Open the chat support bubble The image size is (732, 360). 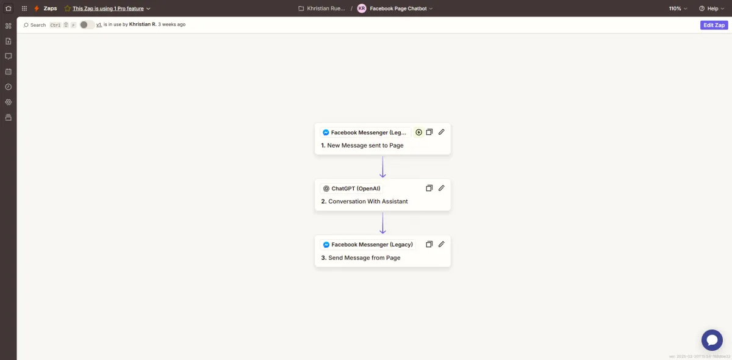tap(712, 340)
